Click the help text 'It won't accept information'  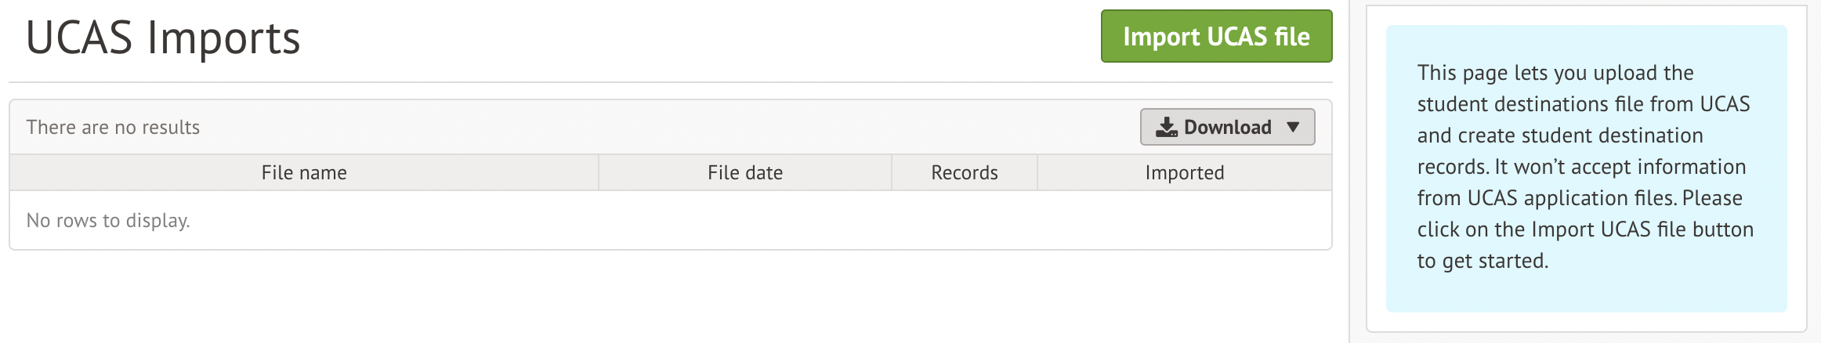1620,167
